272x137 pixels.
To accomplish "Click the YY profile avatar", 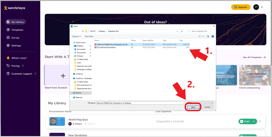I will pyautogui.click(x=256, y=7).
